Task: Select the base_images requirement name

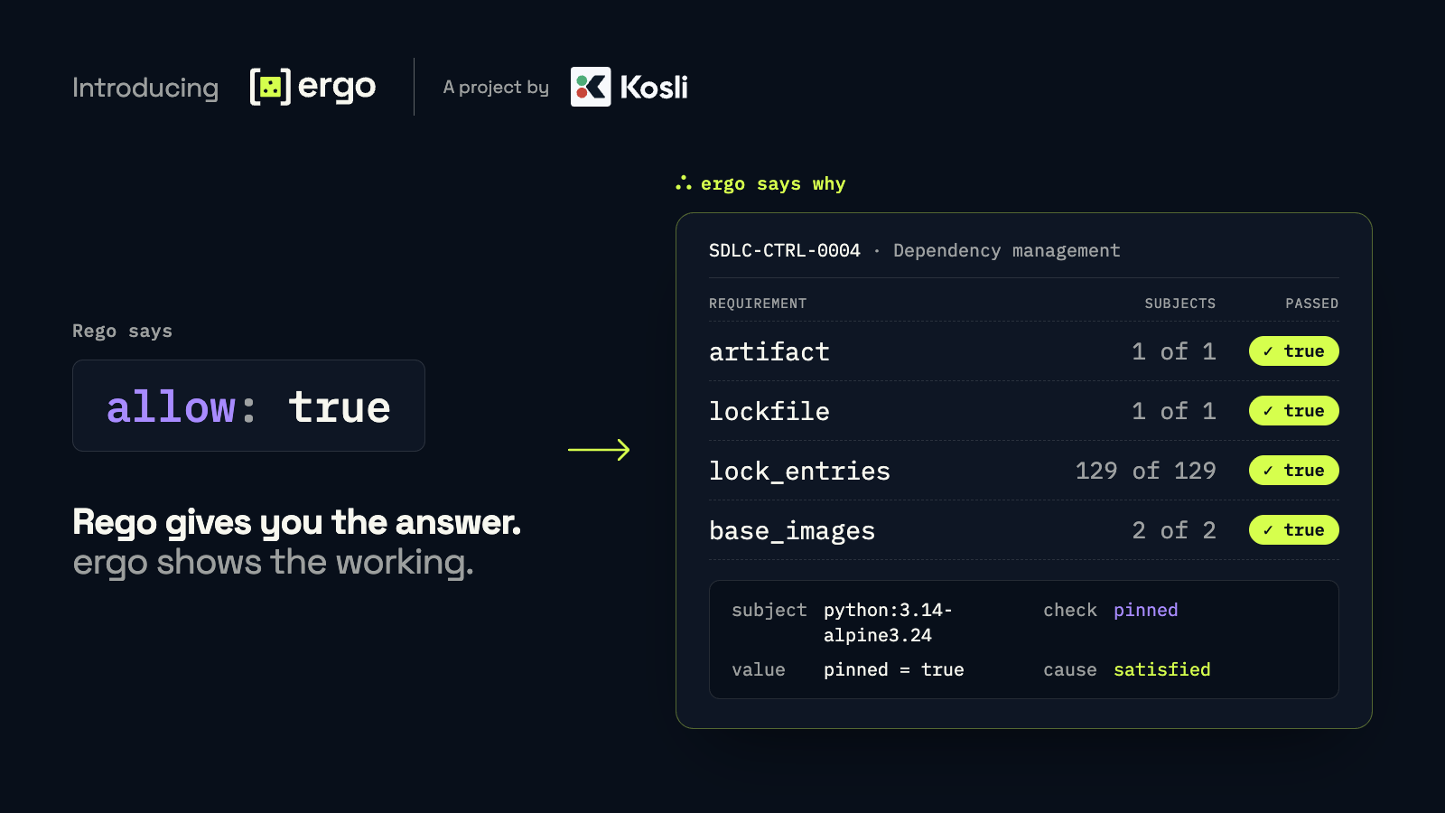Action: (x=792, y=531)
